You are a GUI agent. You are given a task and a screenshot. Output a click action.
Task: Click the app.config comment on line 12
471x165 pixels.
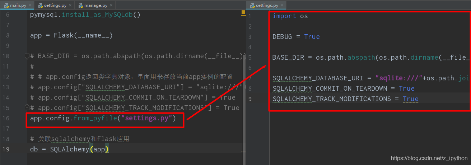131,77
